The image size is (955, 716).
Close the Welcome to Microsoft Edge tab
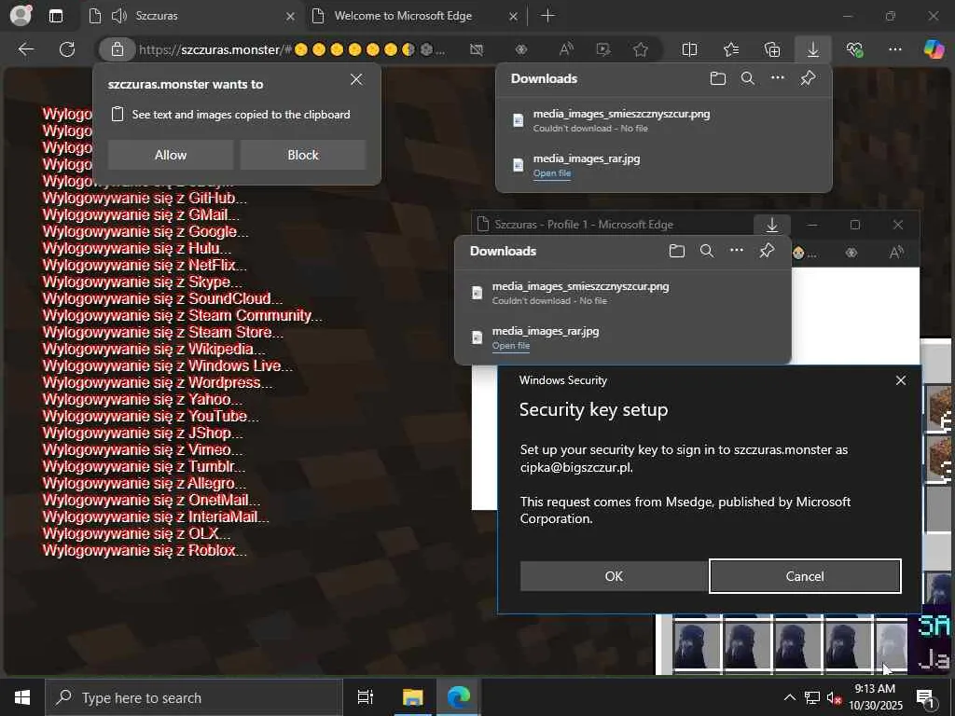514,17
